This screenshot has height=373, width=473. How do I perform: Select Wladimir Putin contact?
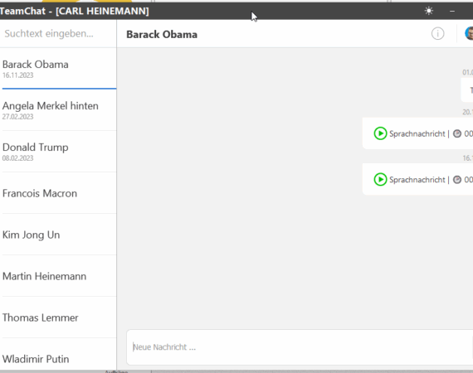[x=58, y=356]
